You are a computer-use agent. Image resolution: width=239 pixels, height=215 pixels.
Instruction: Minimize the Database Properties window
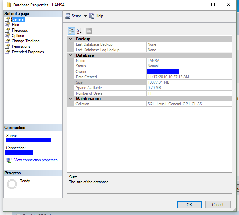click(198, 5)
